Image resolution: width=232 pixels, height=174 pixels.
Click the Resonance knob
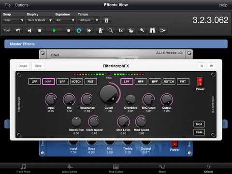coord(87,100)
